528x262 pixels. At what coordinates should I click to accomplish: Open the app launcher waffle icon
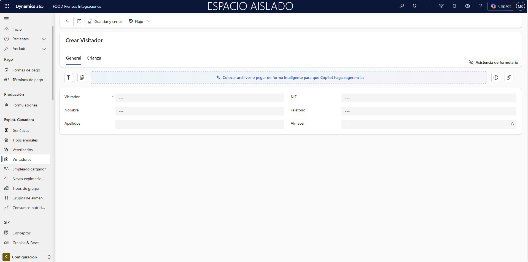pos(7,6)
